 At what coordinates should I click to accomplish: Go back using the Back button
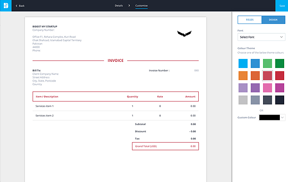coord(20,6)
